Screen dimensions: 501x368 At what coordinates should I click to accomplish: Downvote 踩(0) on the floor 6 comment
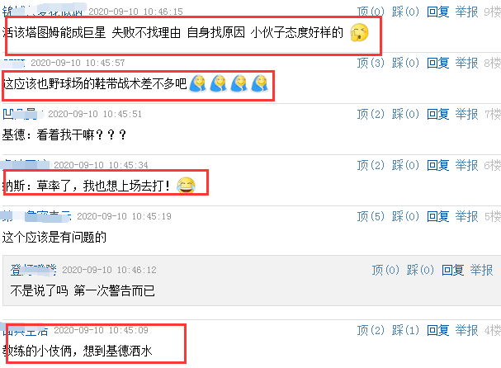(x=405, y=165)
